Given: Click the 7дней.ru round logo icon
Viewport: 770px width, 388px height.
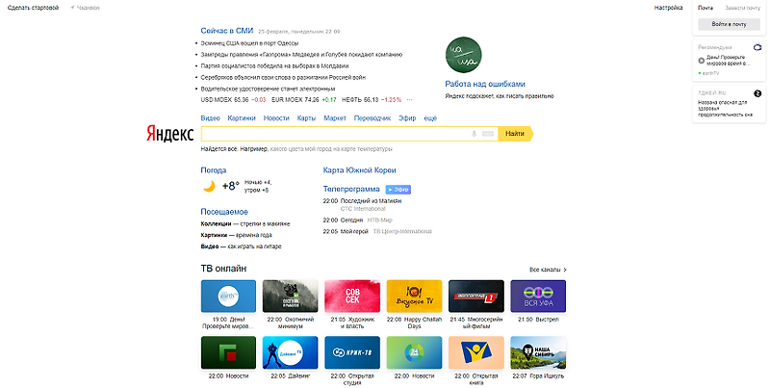Looking at the screenshot, I should [757, 93].
